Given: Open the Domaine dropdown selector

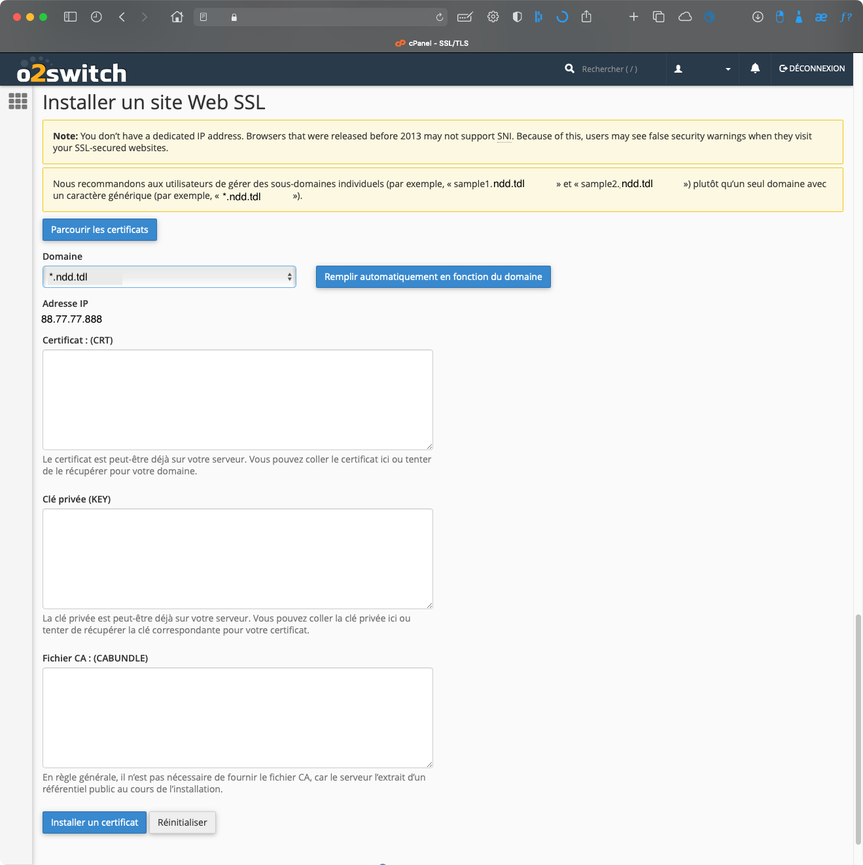Looking at the screenshot, I should coord(169,277).
